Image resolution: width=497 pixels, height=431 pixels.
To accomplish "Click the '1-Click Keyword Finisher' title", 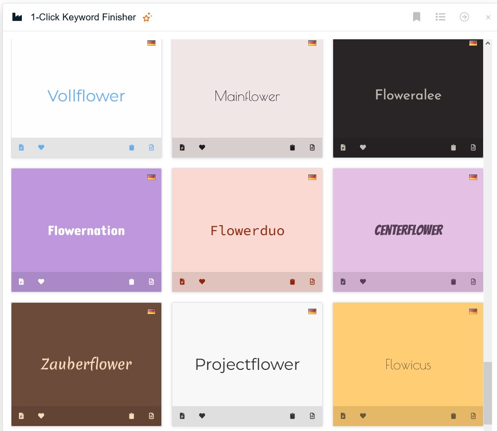I will 83,17.
